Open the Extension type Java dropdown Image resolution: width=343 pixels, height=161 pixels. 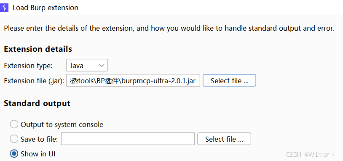87,65
